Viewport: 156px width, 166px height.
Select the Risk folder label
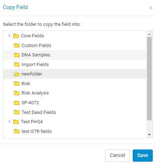click(26, 83)
